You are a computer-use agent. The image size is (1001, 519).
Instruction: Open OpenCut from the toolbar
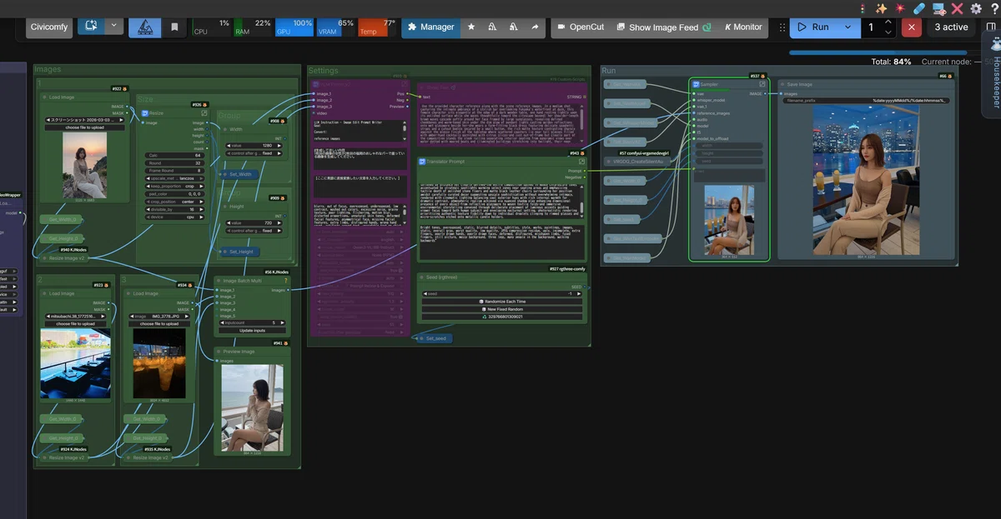[x=580, y=27]
